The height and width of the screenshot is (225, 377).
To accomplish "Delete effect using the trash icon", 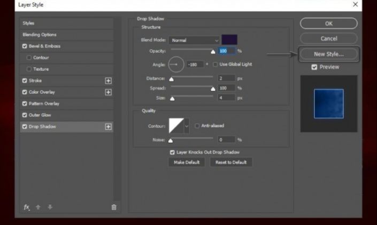I will pyautogui.click(x=114, y=207).
